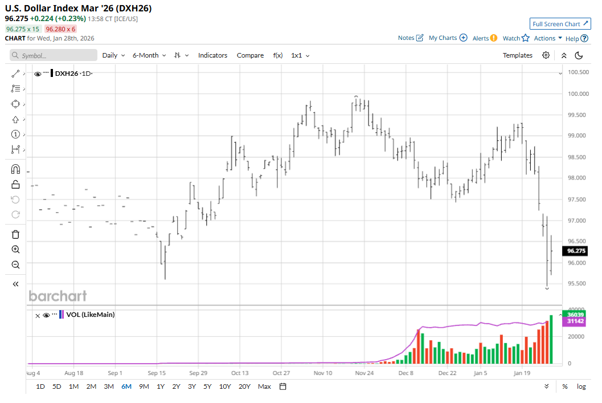Select the 1Y time range

[x=161, y=386]
